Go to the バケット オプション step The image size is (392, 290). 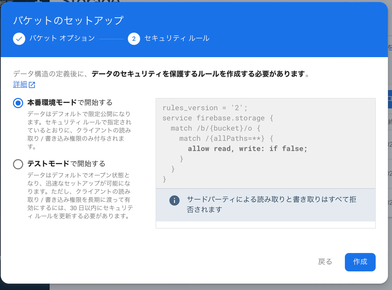tap(62, 38)
